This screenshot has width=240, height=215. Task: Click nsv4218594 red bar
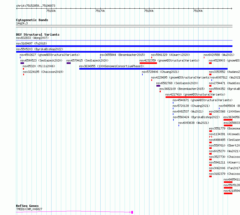(228, 193)
